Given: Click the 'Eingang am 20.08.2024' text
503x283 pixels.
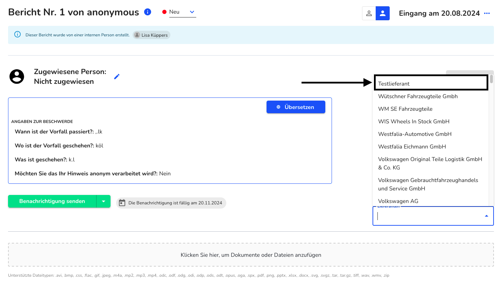Looking at the screenshot, I should (x=439, y=13).
